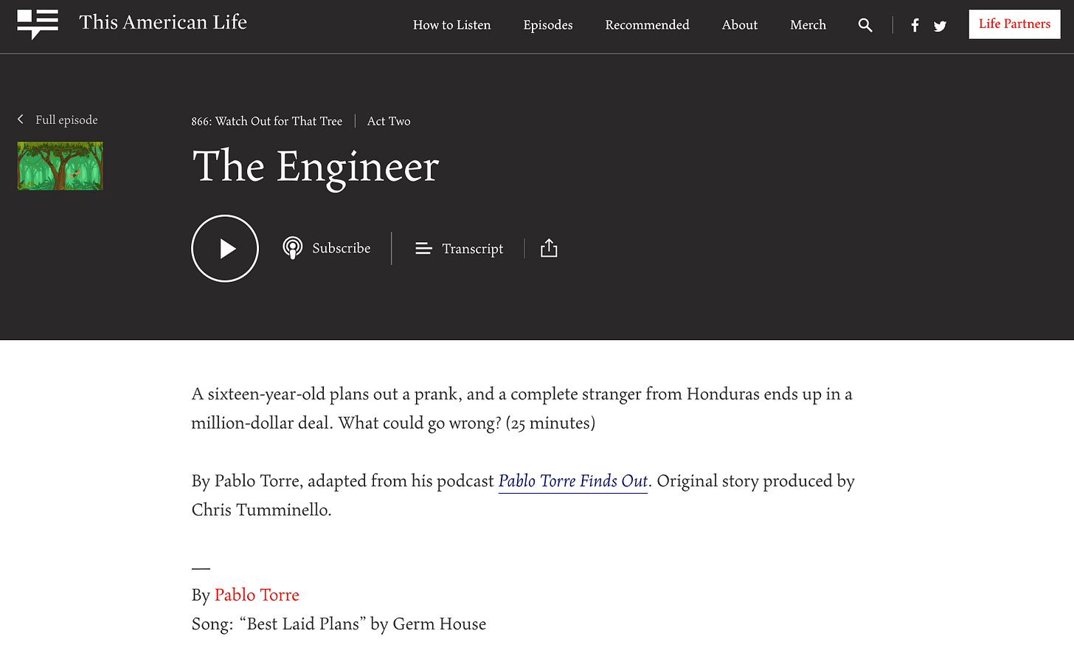Open the Pablo Torre Finds Out link
This screenshot has width=1074, height=656.
click(573, 481)
